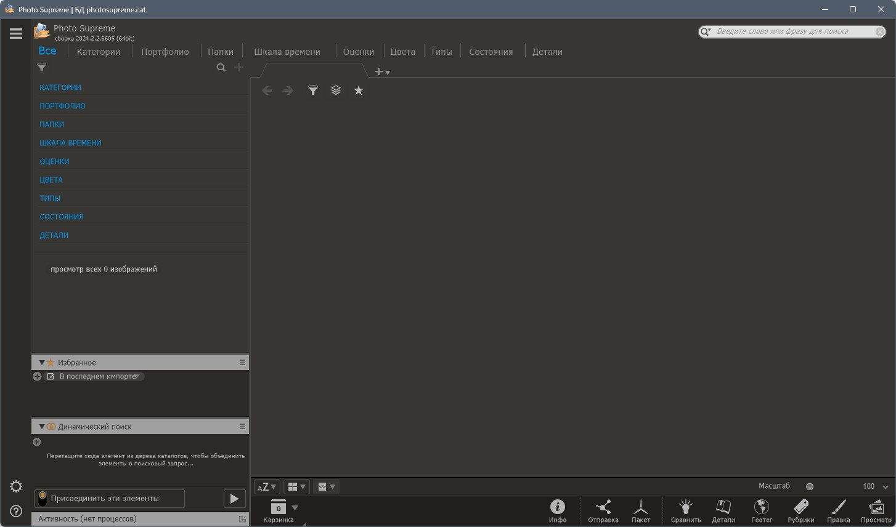The image size is (896, 527).
Task: Click the star favorites icon in view toolbar
Action: pos(359,91)
